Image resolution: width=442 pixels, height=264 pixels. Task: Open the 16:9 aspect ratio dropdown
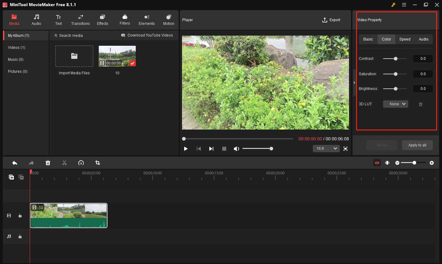pos(326,149)
